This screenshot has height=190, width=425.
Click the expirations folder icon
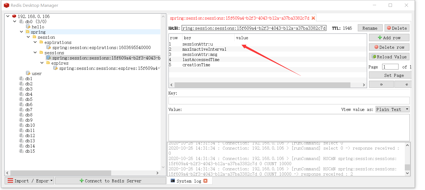[x=41, y=42]
